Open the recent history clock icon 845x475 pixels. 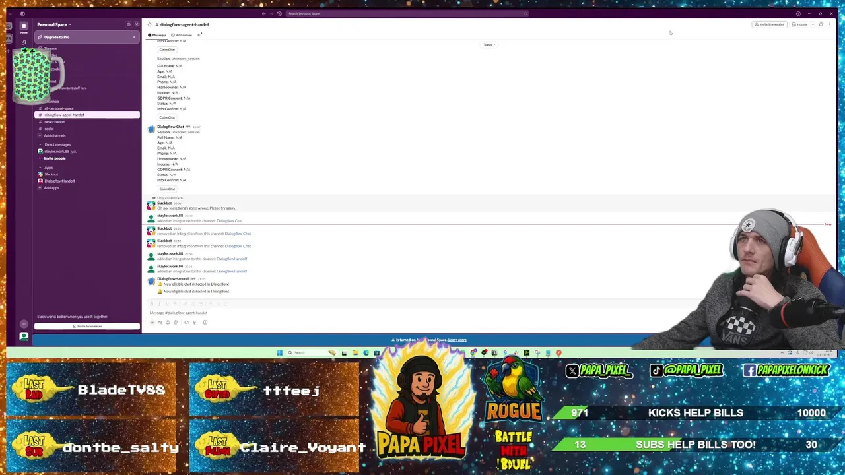coord(279,13)
